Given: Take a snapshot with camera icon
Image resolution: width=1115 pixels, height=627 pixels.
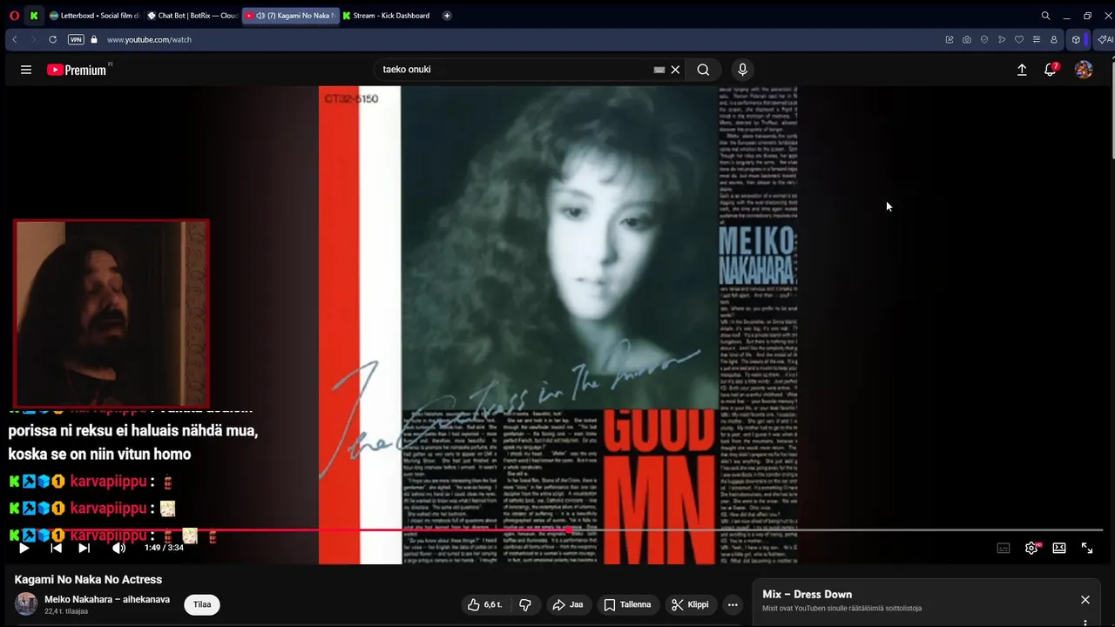Looking at the screenshot, I should [x=967, y=39].
